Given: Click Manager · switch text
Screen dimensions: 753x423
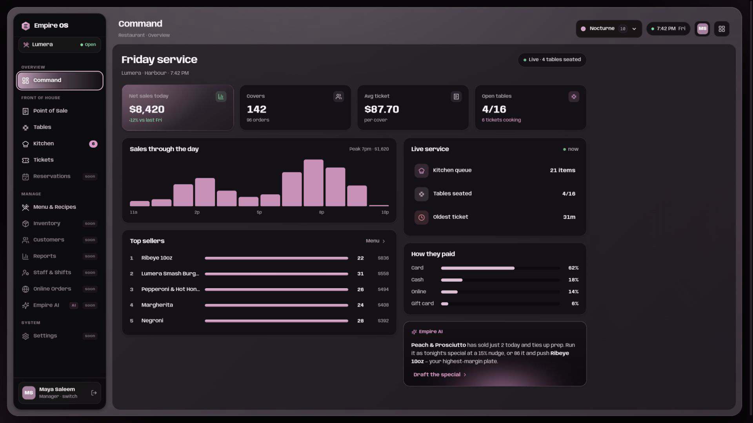Looking at the screenshot, I should (x=58, y=397).
